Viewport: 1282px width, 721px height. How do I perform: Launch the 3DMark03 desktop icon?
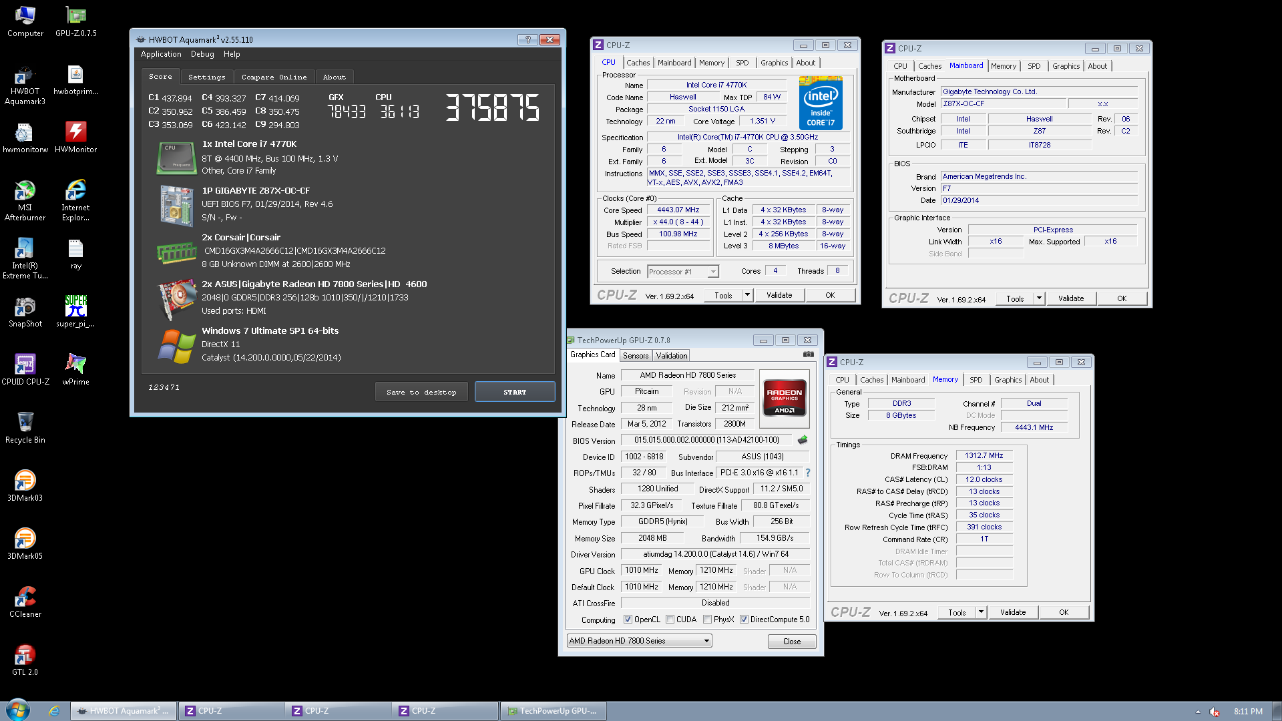click(25, 487)
